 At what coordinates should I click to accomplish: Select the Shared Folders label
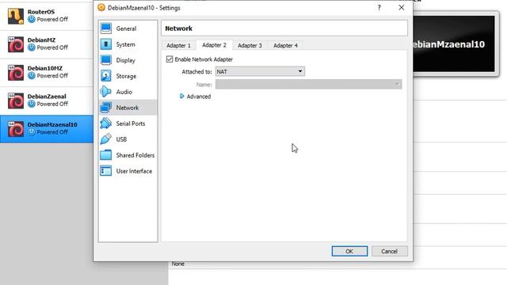[x=135, y=155]
